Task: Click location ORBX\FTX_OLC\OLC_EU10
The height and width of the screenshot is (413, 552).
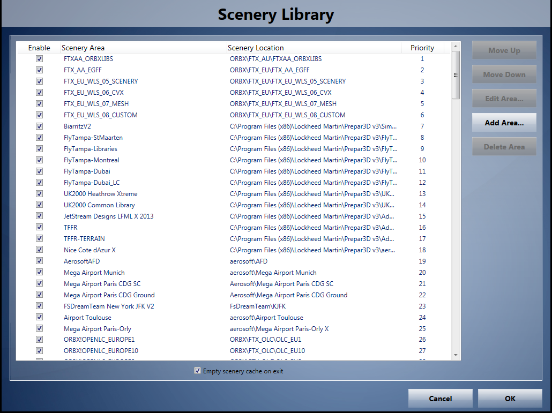Action: pos(267,351)
